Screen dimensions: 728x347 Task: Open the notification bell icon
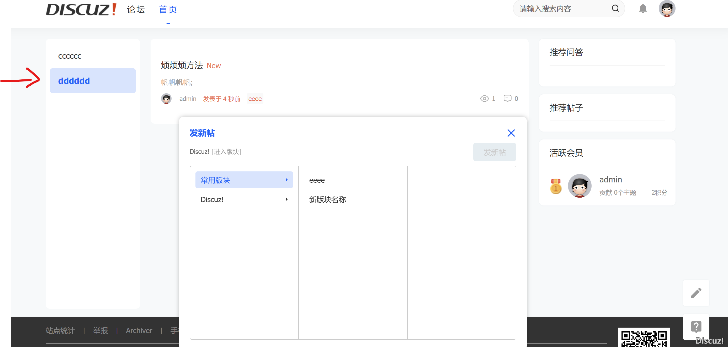click(x=643, y=9)
